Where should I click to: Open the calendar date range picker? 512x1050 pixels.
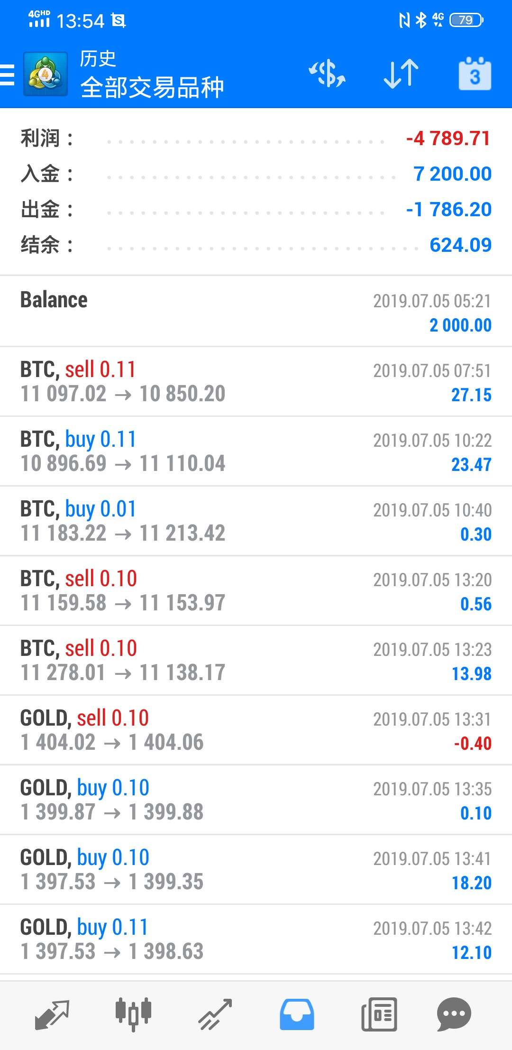(x=475, y=74)
